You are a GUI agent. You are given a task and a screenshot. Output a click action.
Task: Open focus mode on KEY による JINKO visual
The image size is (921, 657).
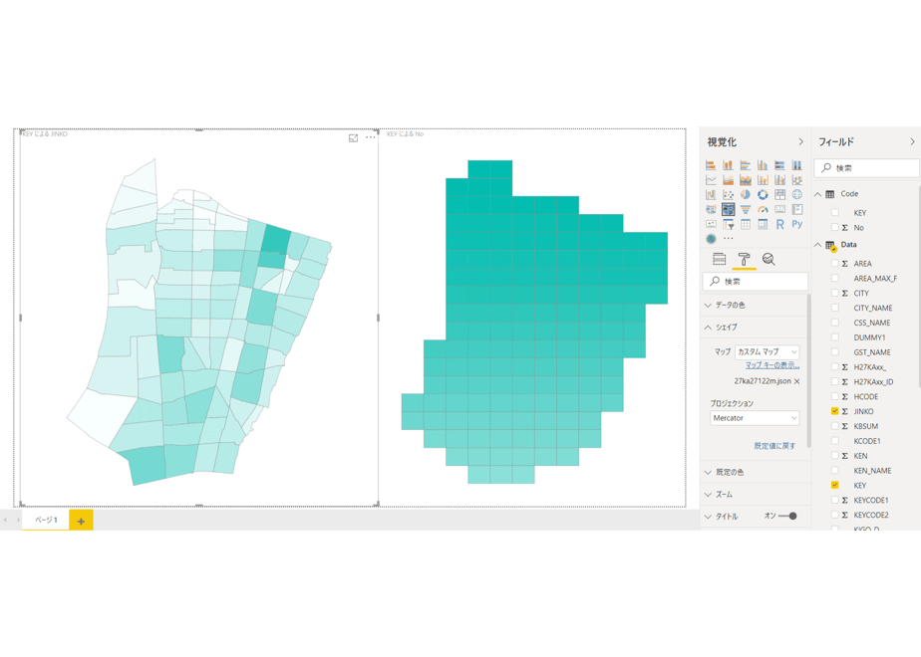click(x=353, y=137)
